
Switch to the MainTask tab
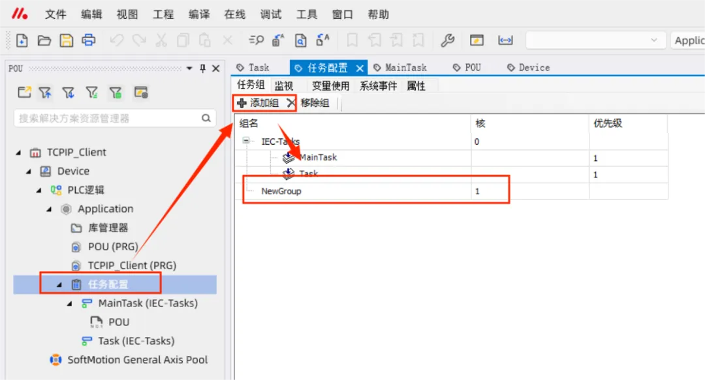pos(400,67)
